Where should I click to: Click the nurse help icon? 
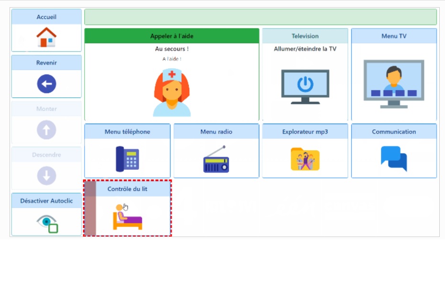172,93
